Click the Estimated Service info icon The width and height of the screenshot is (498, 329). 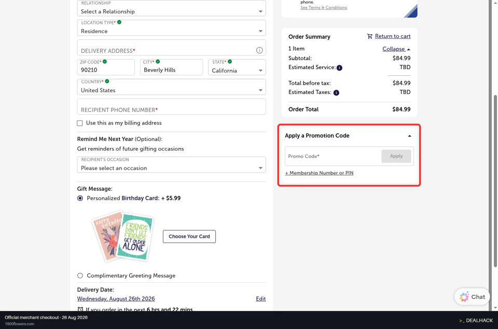click(339, 67)
